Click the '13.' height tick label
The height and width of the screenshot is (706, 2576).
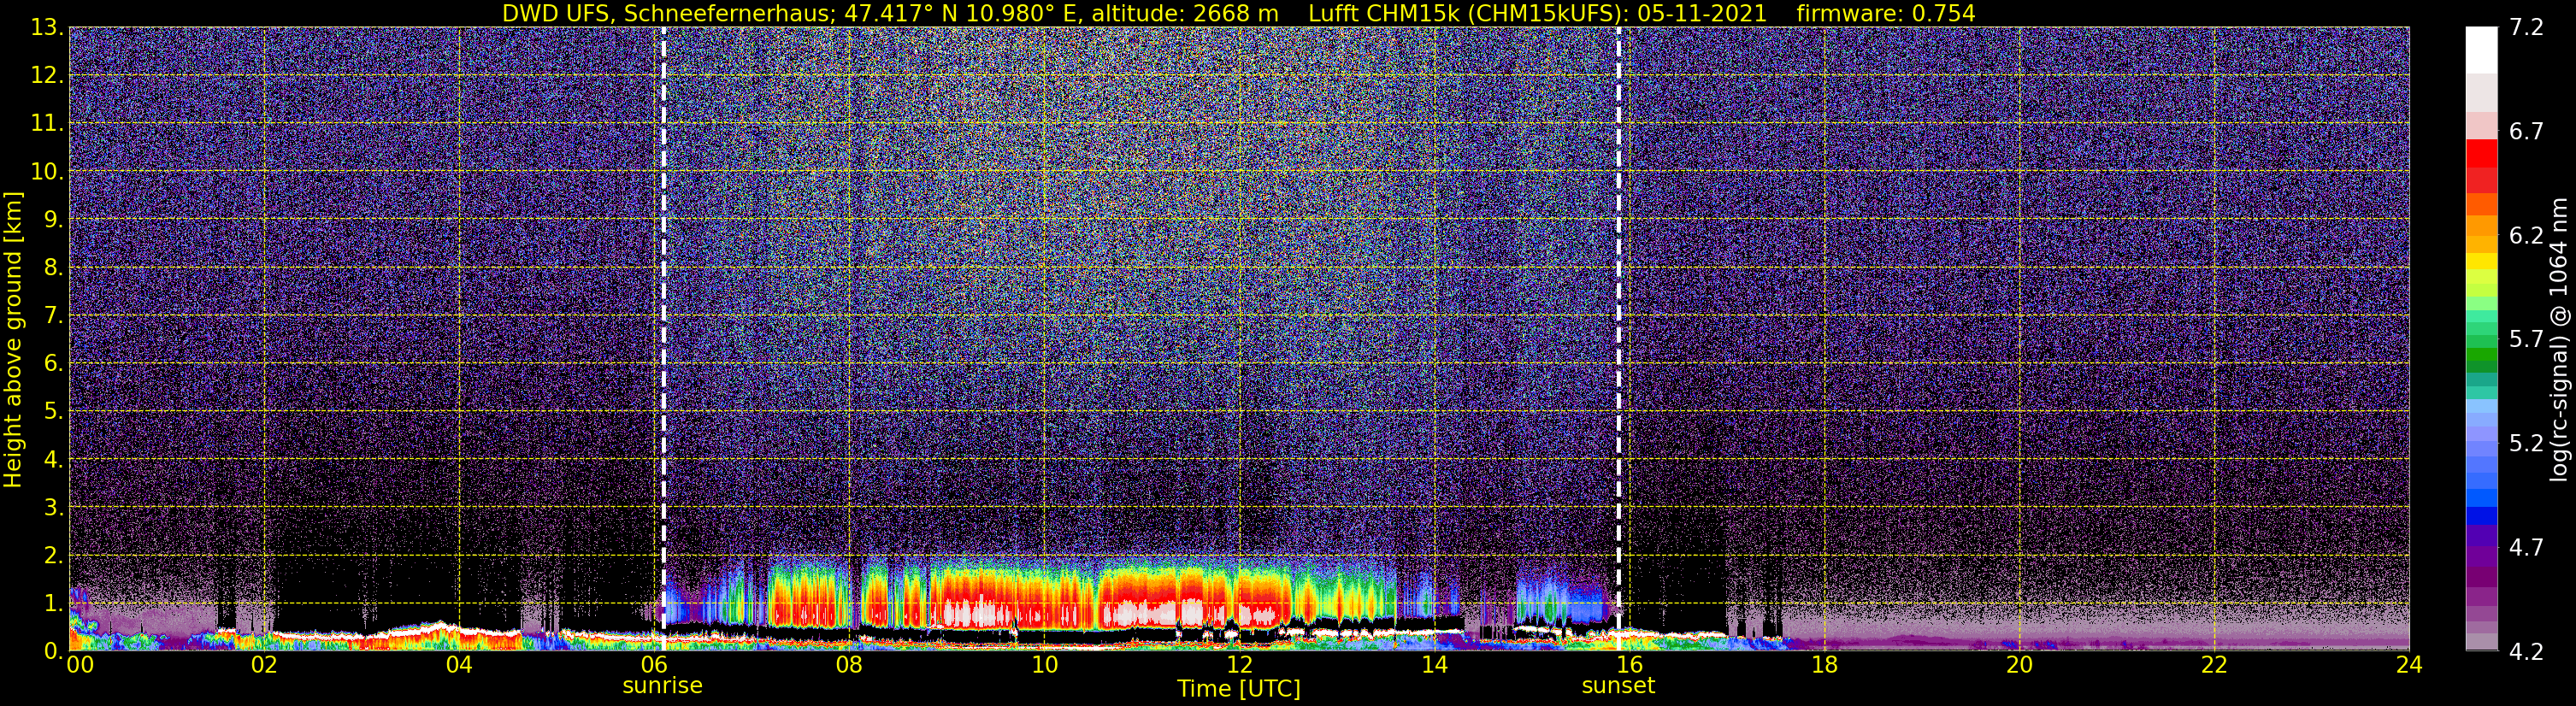[47, 28]
